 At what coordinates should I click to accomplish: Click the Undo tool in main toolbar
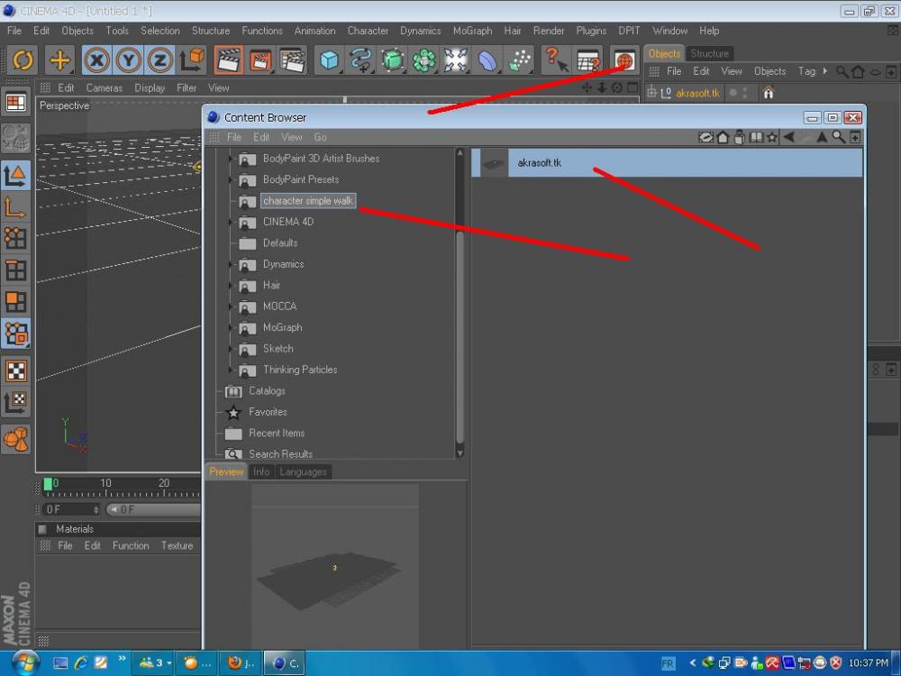(23, 59)
